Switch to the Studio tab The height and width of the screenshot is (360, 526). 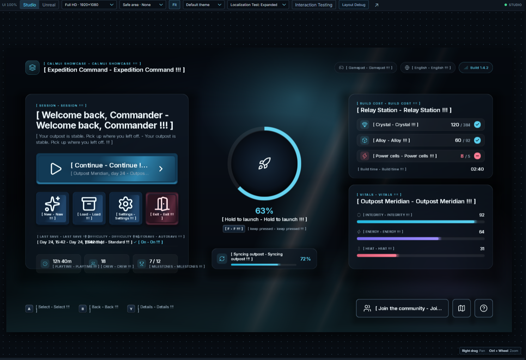pos(30,5)
